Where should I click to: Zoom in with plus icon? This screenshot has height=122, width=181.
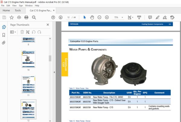point(107,18)
